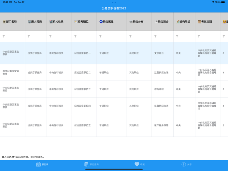Select 机关厅部室局 in 纪检监察职位一 row
The width and height of the screenshot is (228, 171).
coord(35,53)
